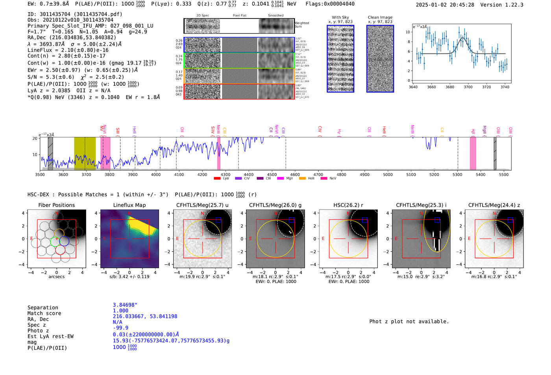Click the gray hatched band near 5460 Å
Screen dimensions: 551x375
click(x=495, y=154)
